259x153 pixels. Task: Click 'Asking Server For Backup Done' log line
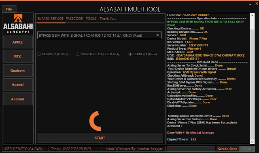point(192,119)
